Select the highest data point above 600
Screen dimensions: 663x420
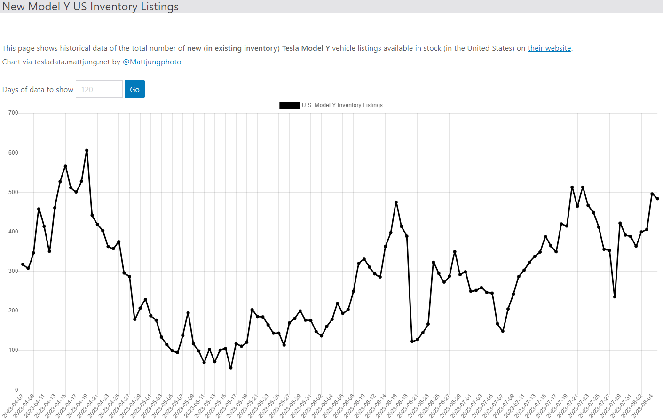coord(87,151)
